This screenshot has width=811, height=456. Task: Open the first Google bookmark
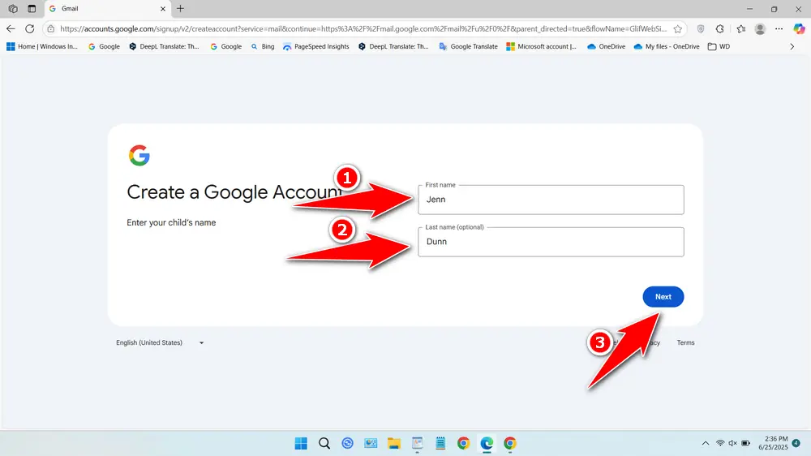(x=104, y=46)
